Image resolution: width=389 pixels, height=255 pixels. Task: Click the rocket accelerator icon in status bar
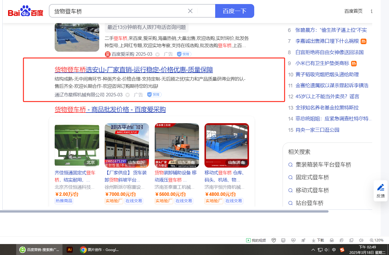tap(303, 240)
